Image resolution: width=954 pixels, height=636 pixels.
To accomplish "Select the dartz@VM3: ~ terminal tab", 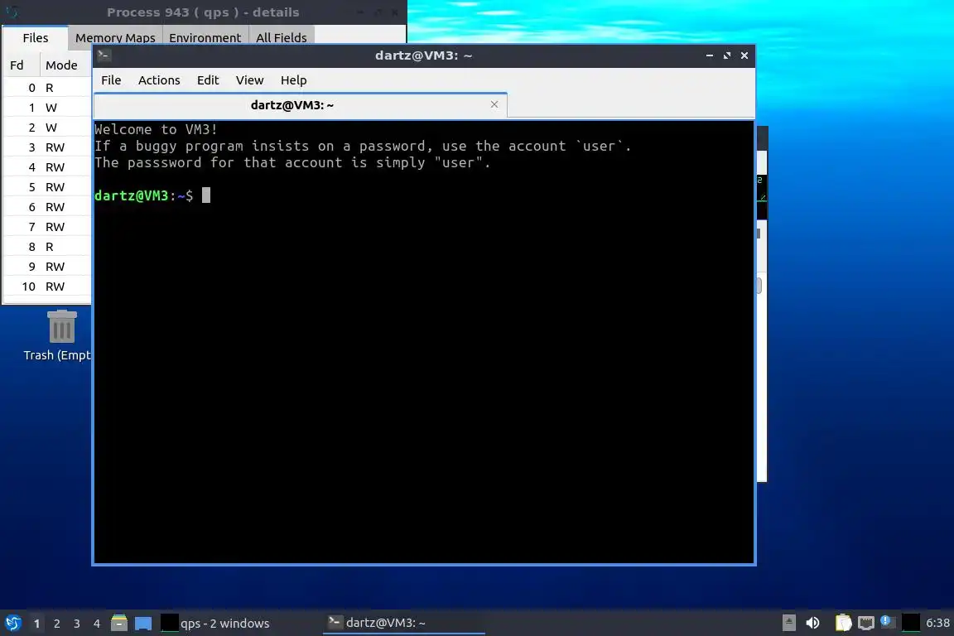I will (x=300, y=105).
